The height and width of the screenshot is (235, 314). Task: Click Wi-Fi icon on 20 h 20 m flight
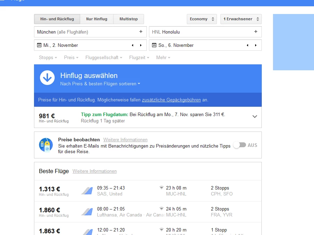pos(162,229)
